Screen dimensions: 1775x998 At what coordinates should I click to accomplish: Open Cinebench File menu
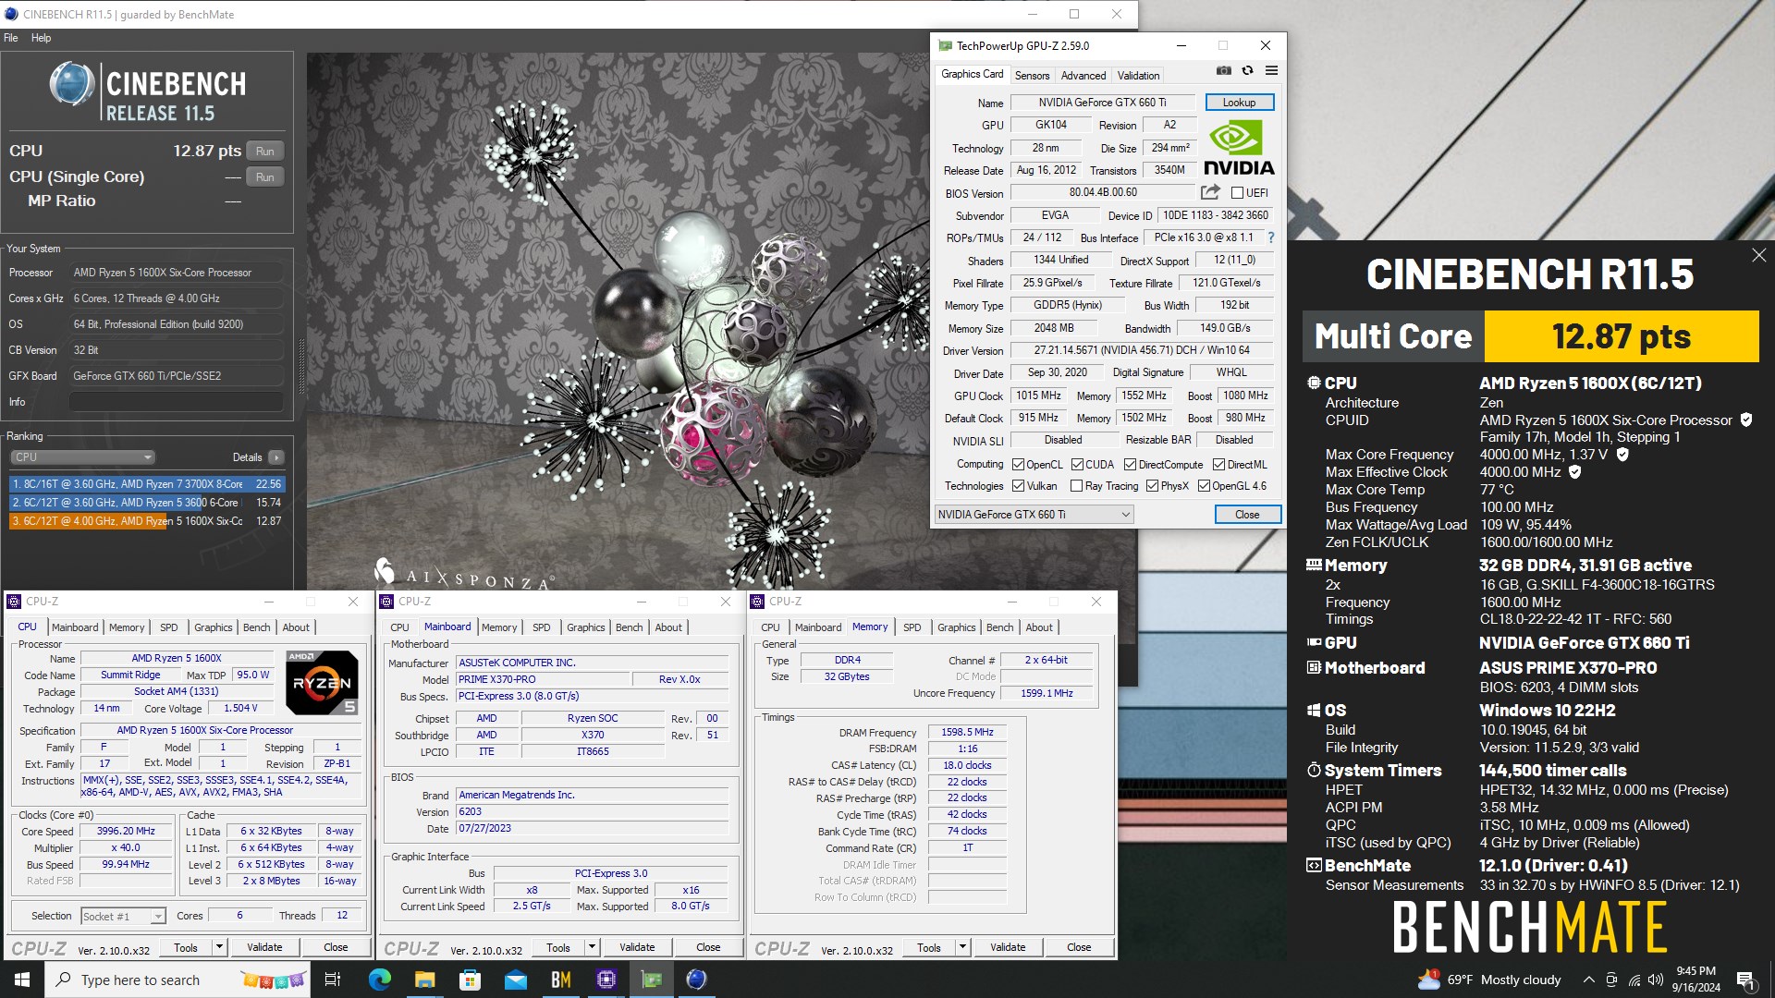(x=11, y=38)
